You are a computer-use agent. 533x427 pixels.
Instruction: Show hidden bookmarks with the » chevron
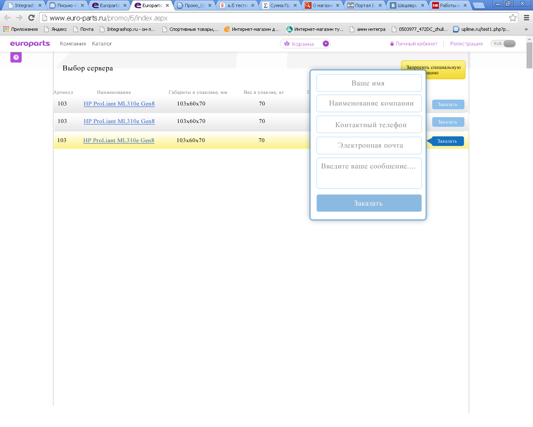pos(526,29)
